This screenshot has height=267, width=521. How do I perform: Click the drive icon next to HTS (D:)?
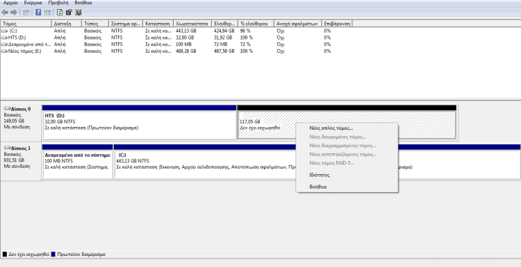click(4, 37)
